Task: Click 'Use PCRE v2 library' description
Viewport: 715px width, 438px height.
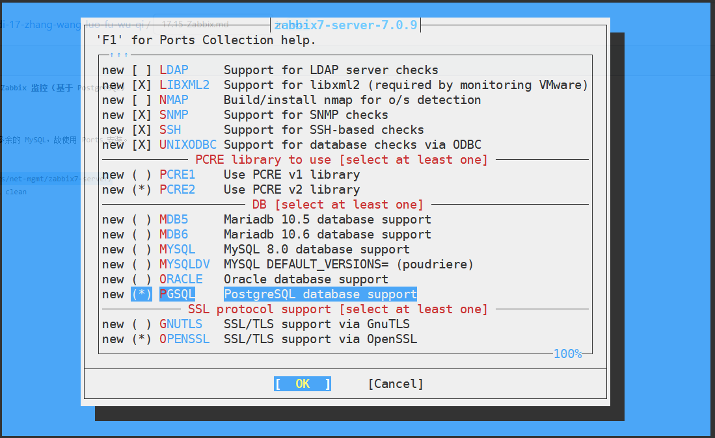Action: [292, 190]
